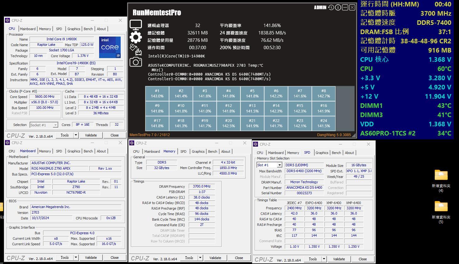Click the Intel Core i9 logo in CPU-Z
Viewport: 459px width, 264px height.
(x=110, y=47)
